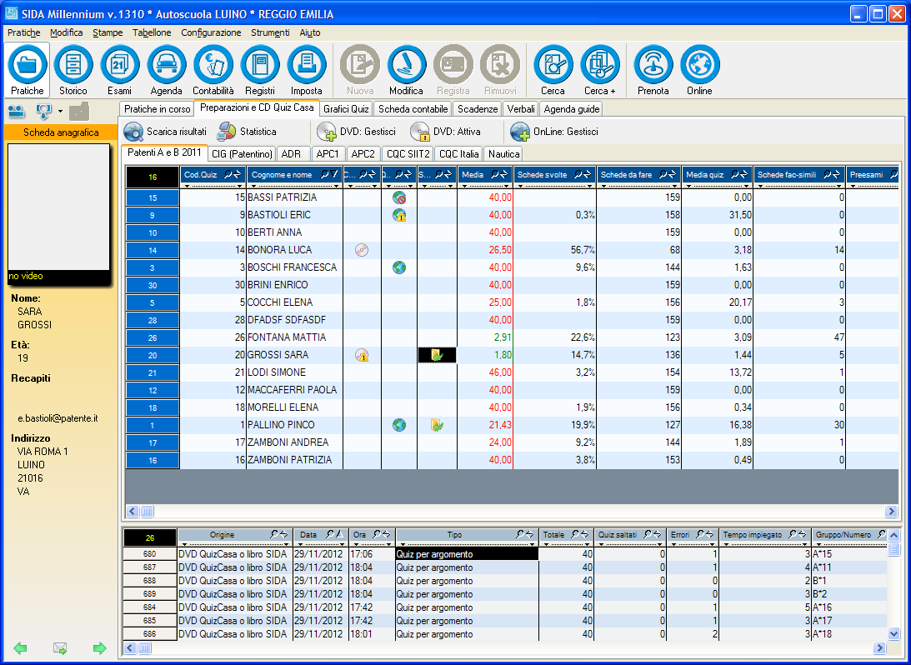Click the green next record arrow
The width and height of the screenshot is (911, 665).
[100, 648]
